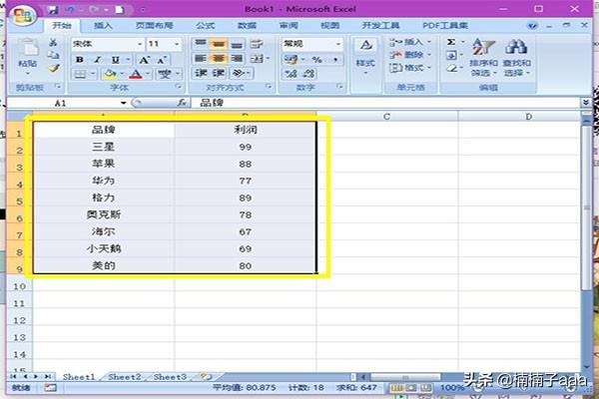Click the cell borders icon
The image size is (599, 399).
point(80,74)
